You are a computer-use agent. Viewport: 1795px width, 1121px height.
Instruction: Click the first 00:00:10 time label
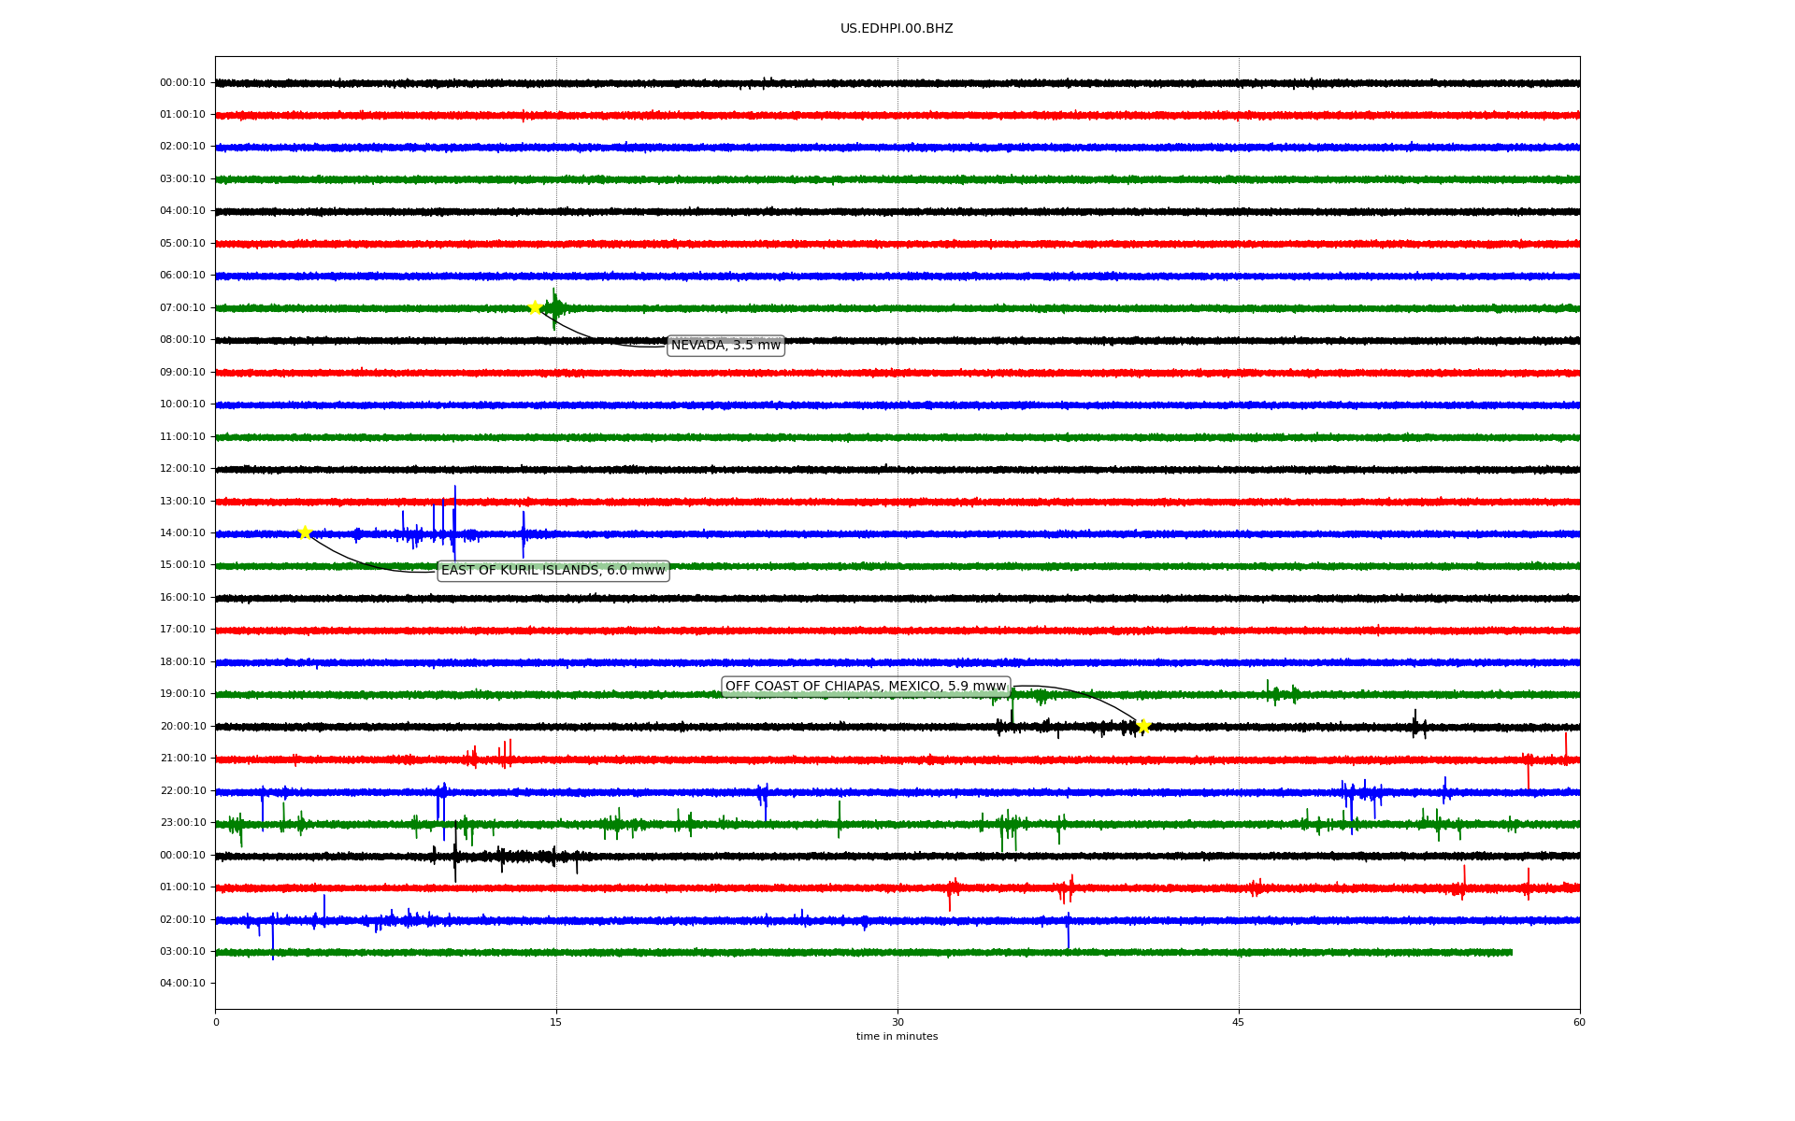pos(182,83)
